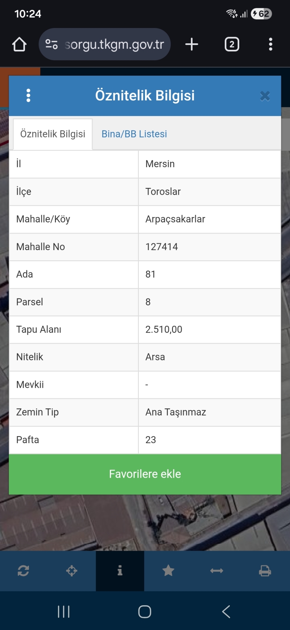
Task: Tap the Android back navigation button
Action: pyautogui.click(x=226, y=611)
